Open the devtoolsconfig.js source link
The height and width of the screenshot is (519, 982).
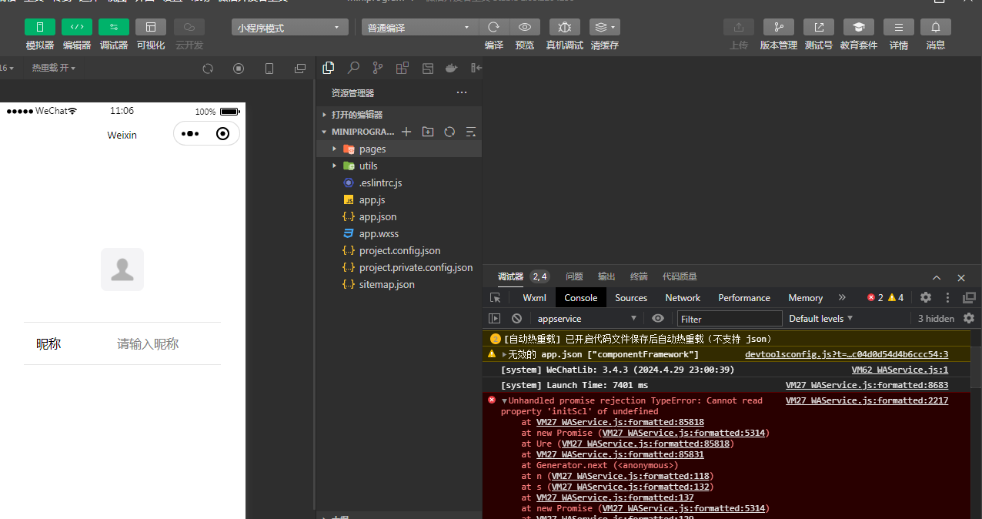[847, 354]
